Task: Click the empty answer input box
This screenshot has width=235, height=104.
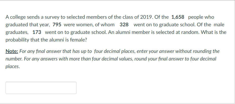Action: pyautogui.click(x=41, y=88)
